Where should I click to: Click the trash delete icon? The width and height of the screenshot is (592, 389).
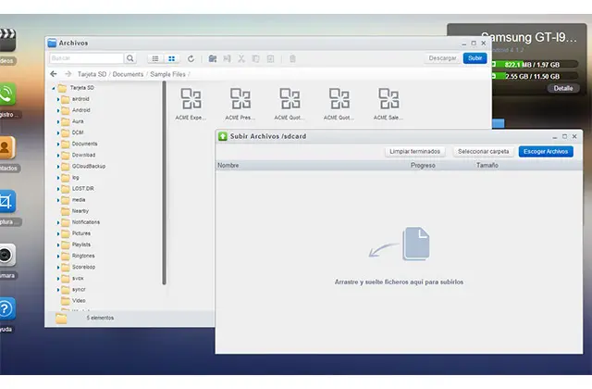[x=292, y=58]
